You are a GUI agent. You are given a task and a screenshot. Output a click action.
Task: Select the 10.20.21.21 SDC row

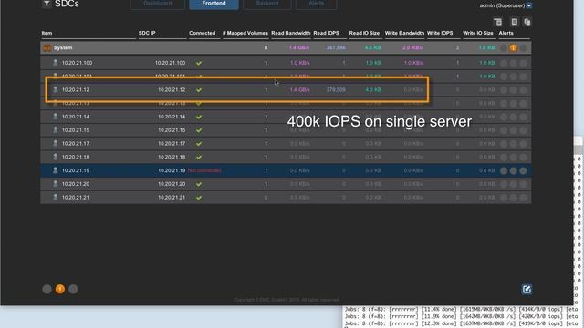coord(286,198)
